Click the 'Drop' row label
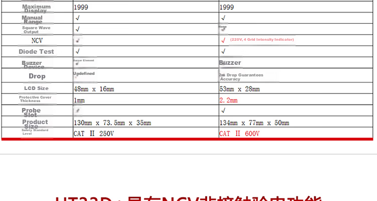The width and height of the screenshot is (377, 201). coord(37,76)
